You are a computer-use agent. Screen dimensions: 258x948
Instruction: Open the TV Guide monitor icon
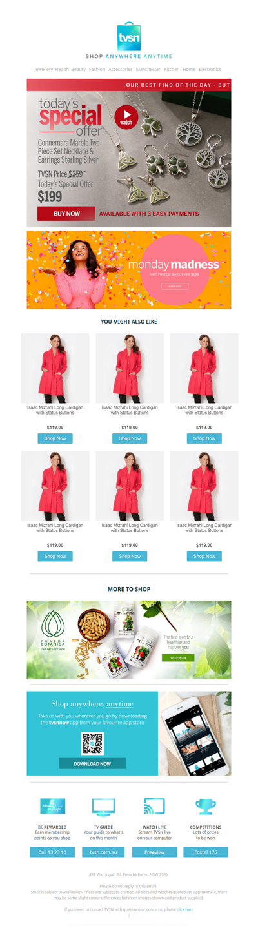(x=104, y=807)
